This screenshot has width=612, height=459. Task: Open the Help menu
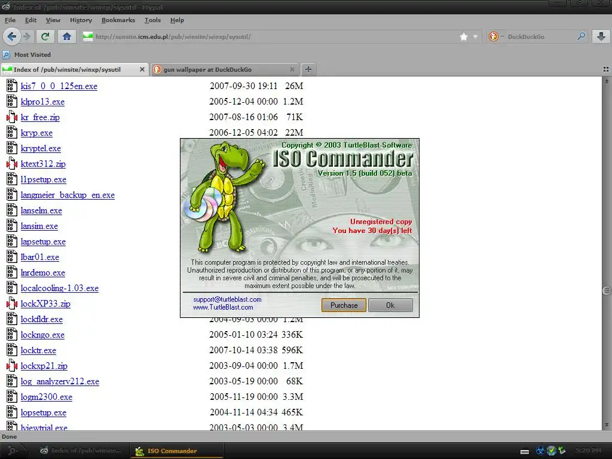(x=177, y=20)
